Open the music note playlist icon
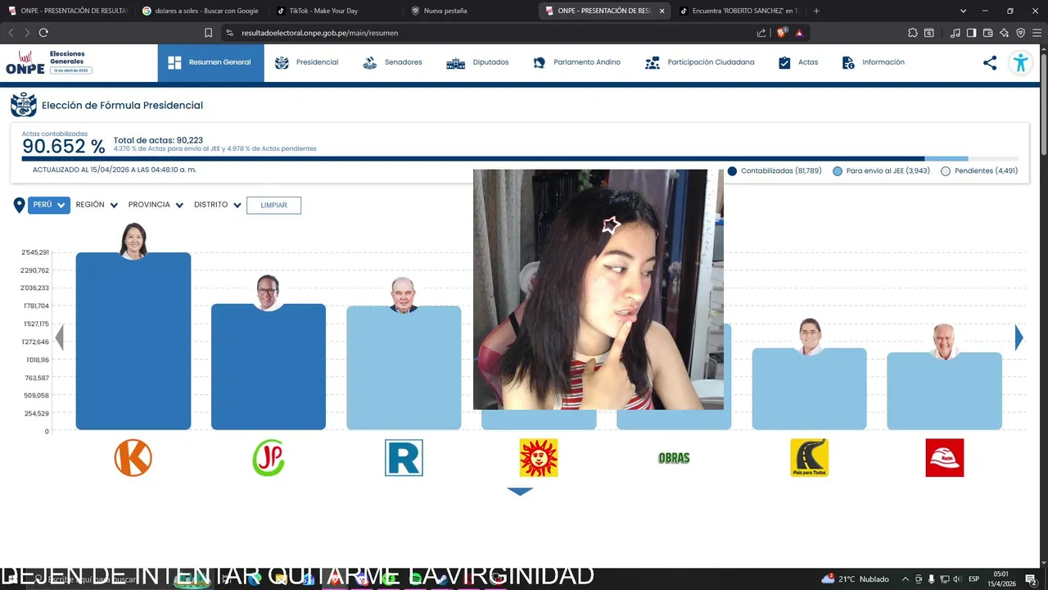The image size is (1048, 590). [955, 33]
